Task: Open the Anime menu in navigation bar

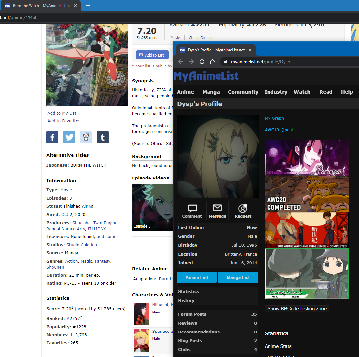Action: (x=185, y=92)
